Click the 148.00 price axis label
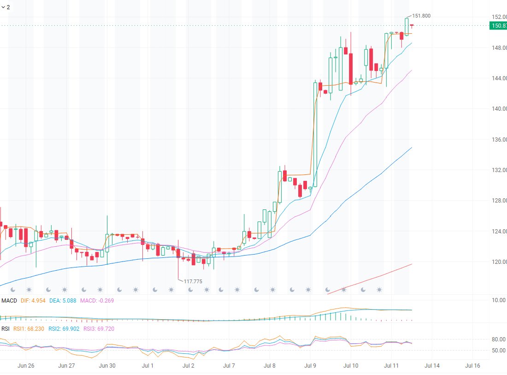The image size is (507, 375). 499,48
